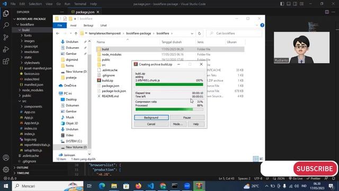The height and width of the screenshot is (191, 339).
Task: Click Help in the archive dialog
Action: click(196, 124)
